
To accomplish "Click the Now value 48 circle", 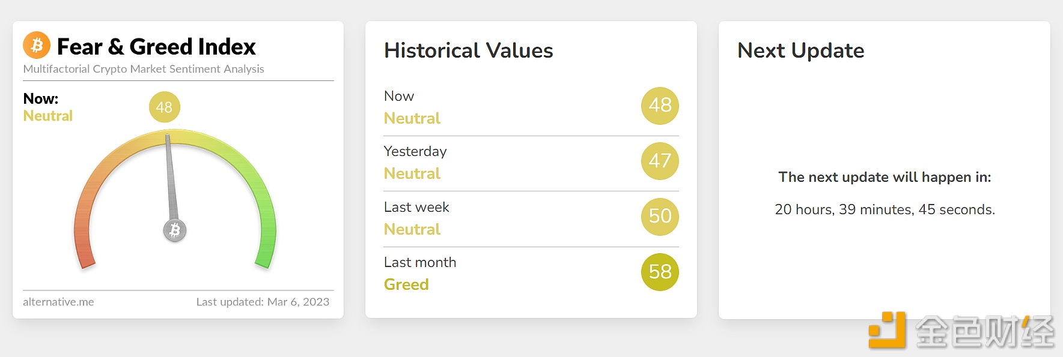I will [x=660, y=106].
